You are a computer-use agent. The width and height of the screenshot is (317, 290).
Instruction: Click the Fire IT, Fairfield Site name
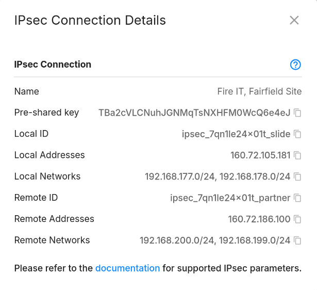pyautogui.click(x=259, y=91)
